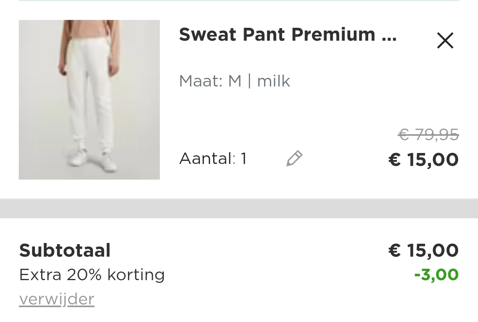
Task: Select the green -3,00 discount amount
Action: click(436, 274)
